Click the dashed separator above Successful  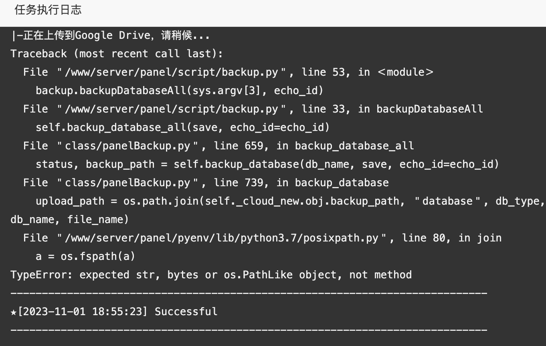point(249,294)
